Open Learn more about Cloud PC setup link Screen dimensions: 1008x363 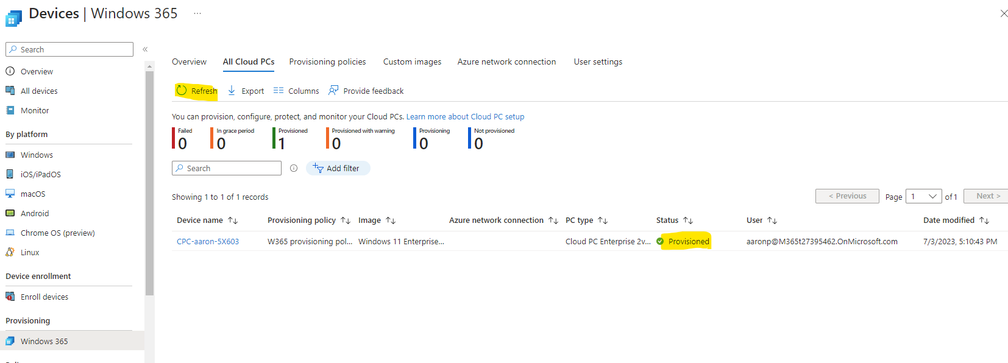pos(465,116)
